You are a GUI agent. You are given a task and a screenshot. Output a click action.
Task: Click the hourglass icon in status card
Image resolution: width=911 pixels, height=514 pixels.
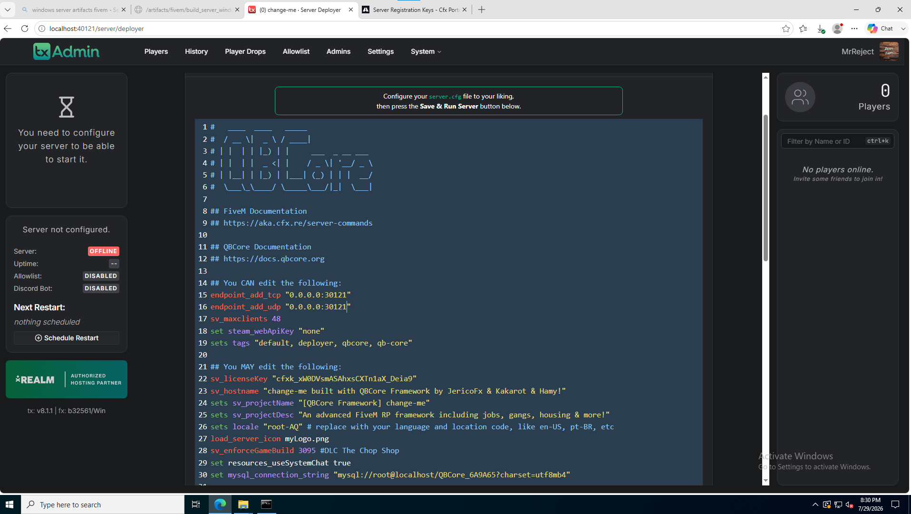67,107
